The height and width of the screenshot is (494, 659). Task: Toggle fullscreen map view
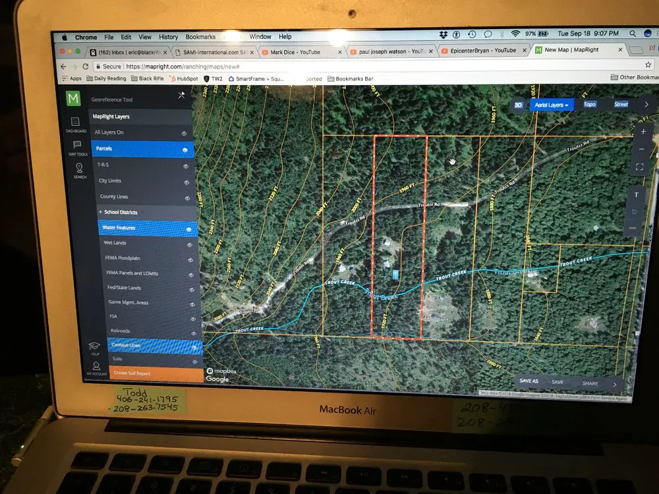click(640, 167)
